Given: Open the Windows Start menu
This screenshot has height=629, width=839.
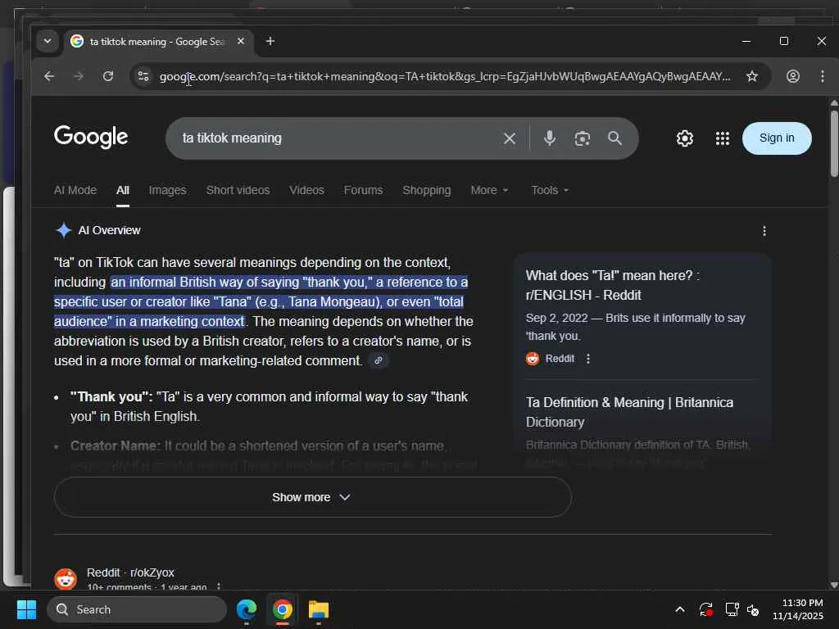Looking at the screenshot, I should coord(26,609).
